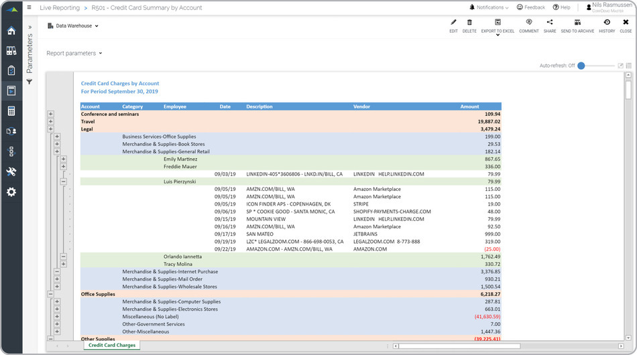The width and height of the screenshot is (637, 355).
Task: Click the Live Reporting breadcrumb link
Action: [x=60, y=7]
